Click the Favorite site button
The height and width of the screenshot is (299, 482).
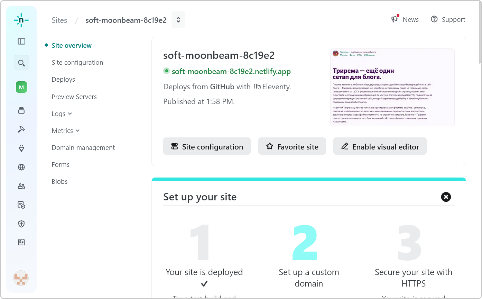point(292,146)
